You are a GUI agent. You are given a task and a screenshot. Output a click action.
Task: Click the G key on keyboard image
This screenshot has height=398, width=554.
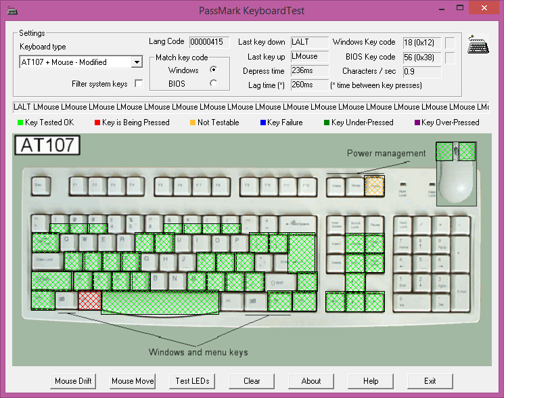click(x=149, y=261)
